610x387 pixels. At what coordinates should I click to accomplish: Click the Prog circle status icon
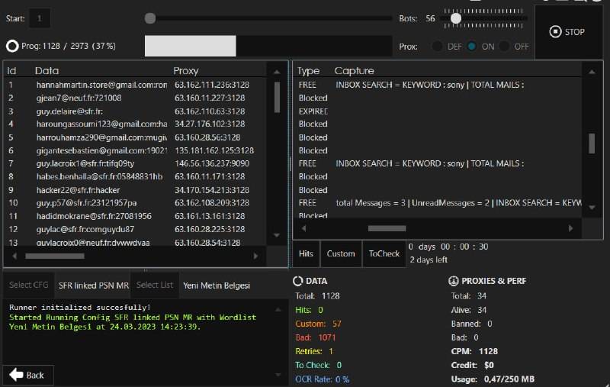12,46
